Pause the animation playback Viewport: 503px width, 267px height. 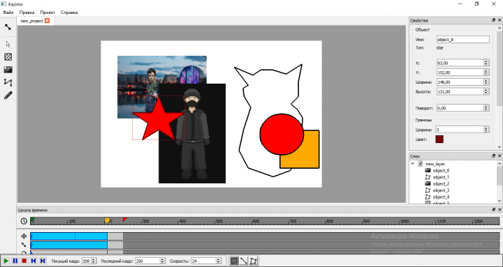click(x=15, y=261)
